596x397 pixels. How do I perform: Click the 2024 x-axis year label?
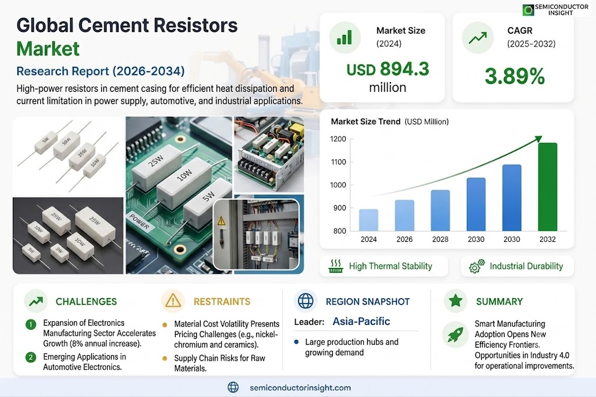368,239
